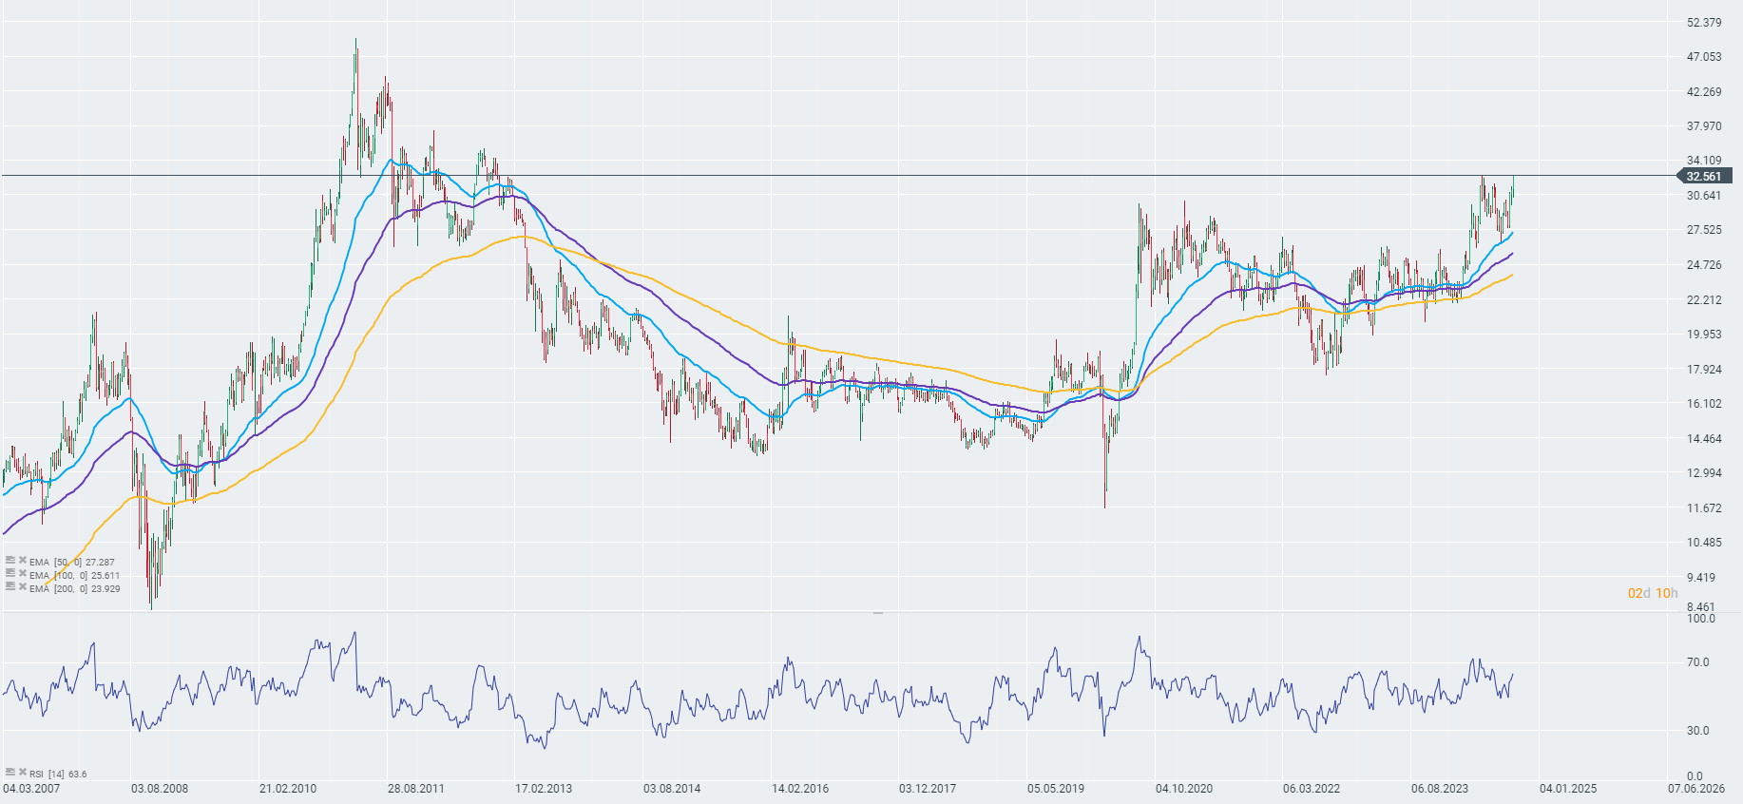Viewport: 1743px width, 804px height.
Task: Click the RSI 100.0 axis label
Action: click(x=1701, y=619)
